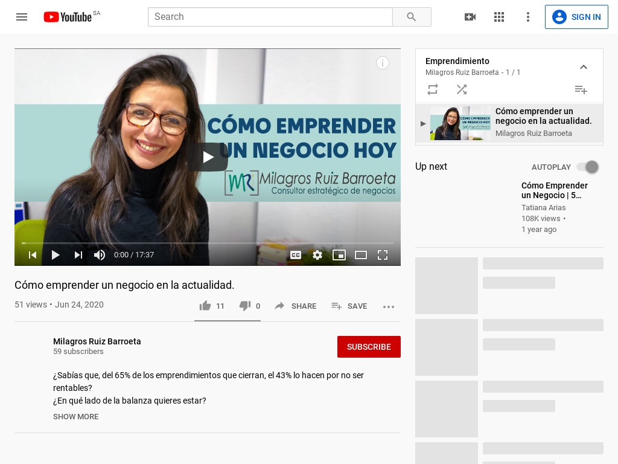Switch to Theater mode
618x464 pixels.
[361, 255]
